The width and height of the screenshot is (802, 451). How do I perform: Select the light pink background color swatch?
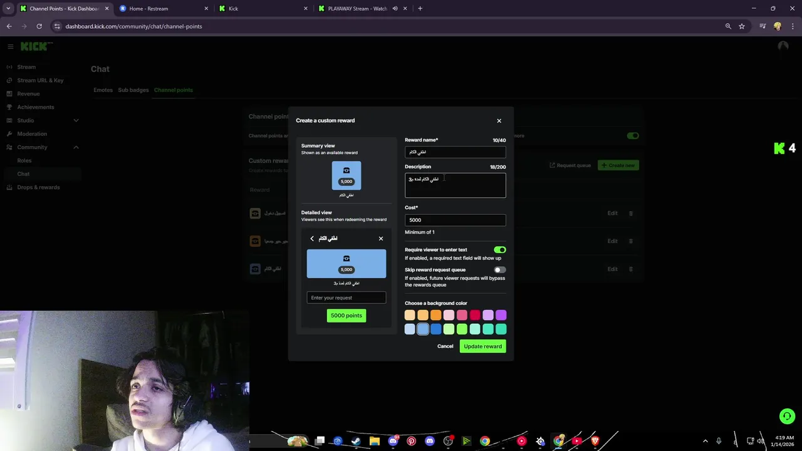point(449,315)
